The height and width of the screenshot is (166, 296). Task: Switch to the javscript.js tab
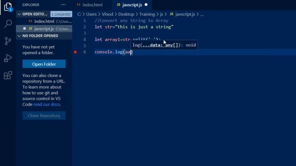coord(132,5)
